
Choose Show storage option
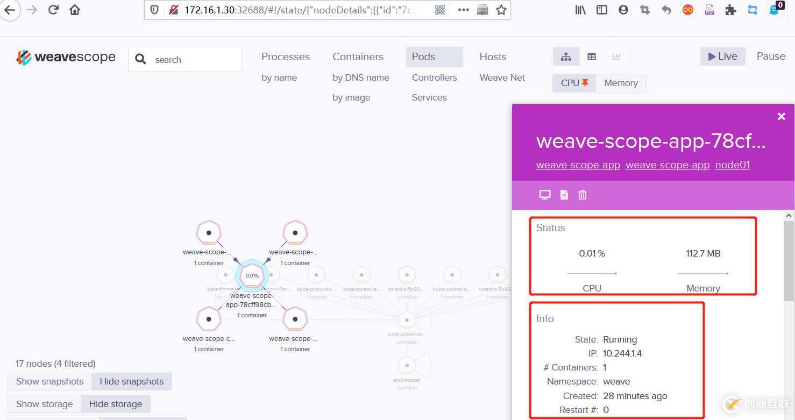pyautogui.click(x=44, y=404)
